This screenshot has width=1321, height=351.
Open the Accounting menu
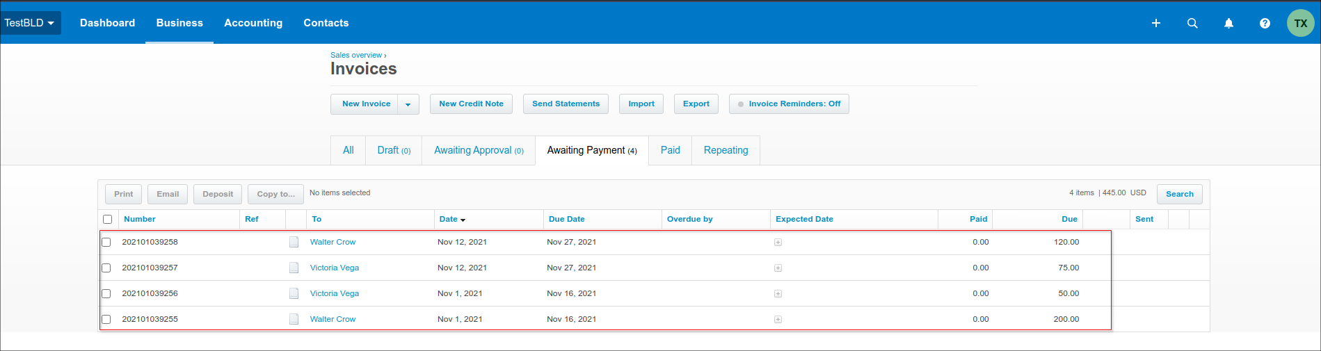click(x=253, y=23)
